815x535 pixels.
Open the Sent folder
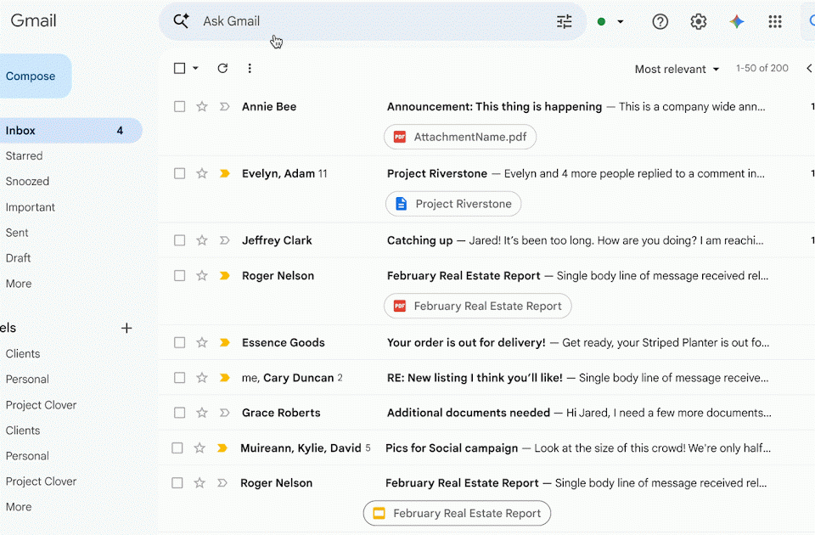(x=17, y=233)
